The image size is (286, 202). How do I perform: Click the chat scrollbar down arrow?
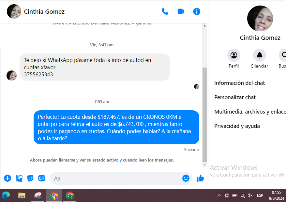pyautogui.click(x=205, y=164)
